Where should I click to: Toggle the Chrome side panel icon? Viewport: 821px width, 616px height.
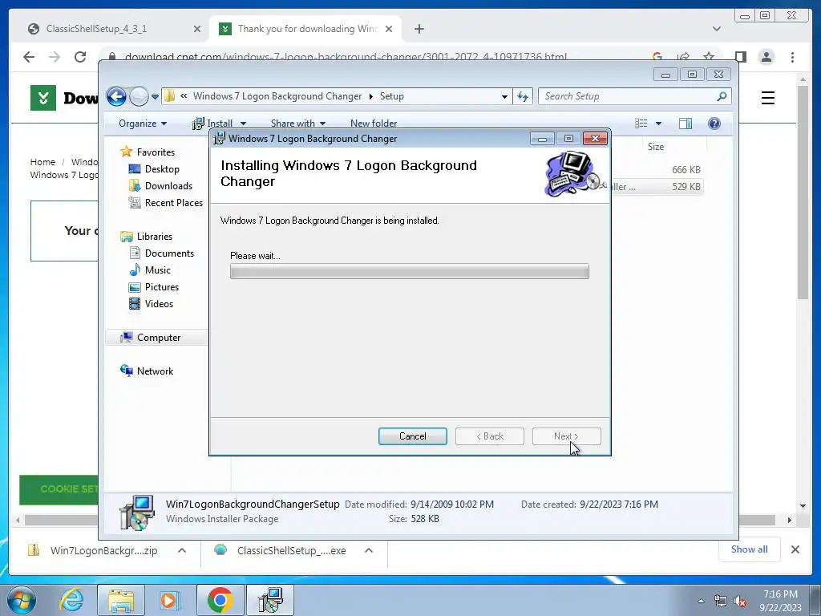[x=740, y=57]
